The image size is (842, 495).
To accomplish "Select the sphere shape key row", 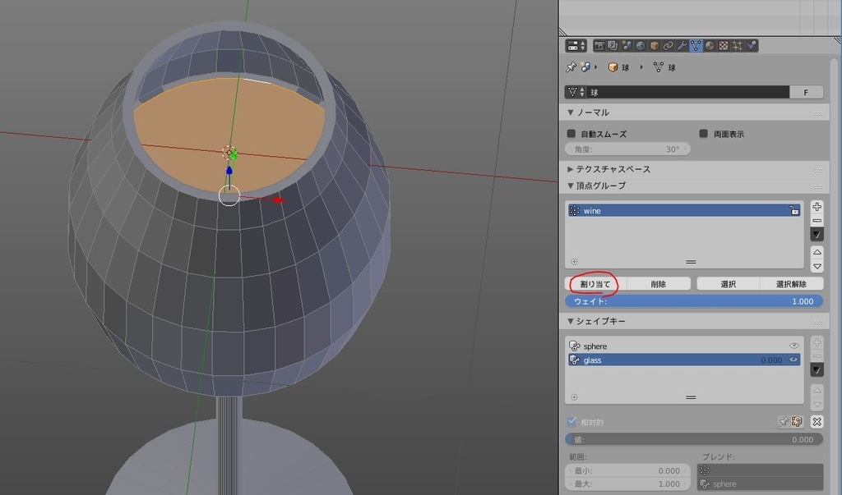I will tap(684, 346).
